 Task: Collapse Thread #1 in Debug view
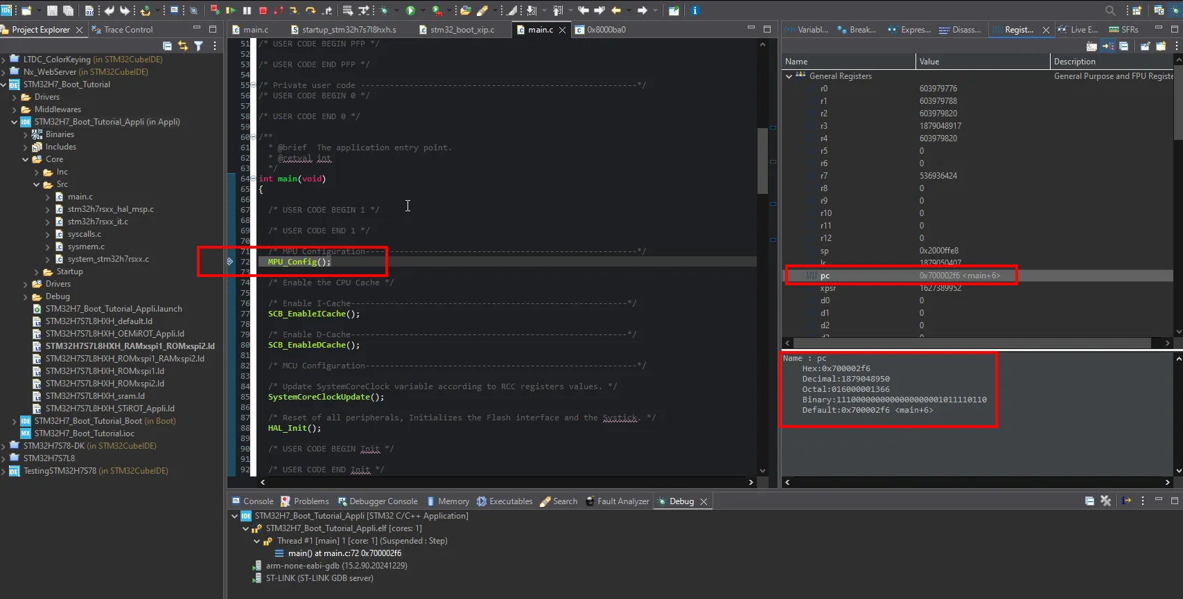pyautogui.click(x=256, y=541)
